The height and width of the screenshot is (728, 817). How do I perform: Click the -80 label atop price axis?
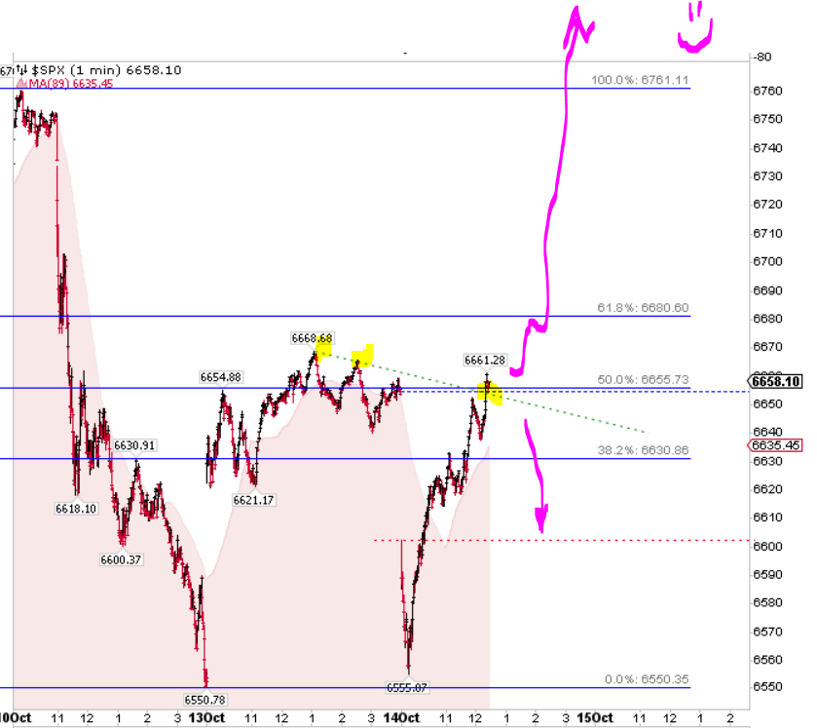point(763,57)
